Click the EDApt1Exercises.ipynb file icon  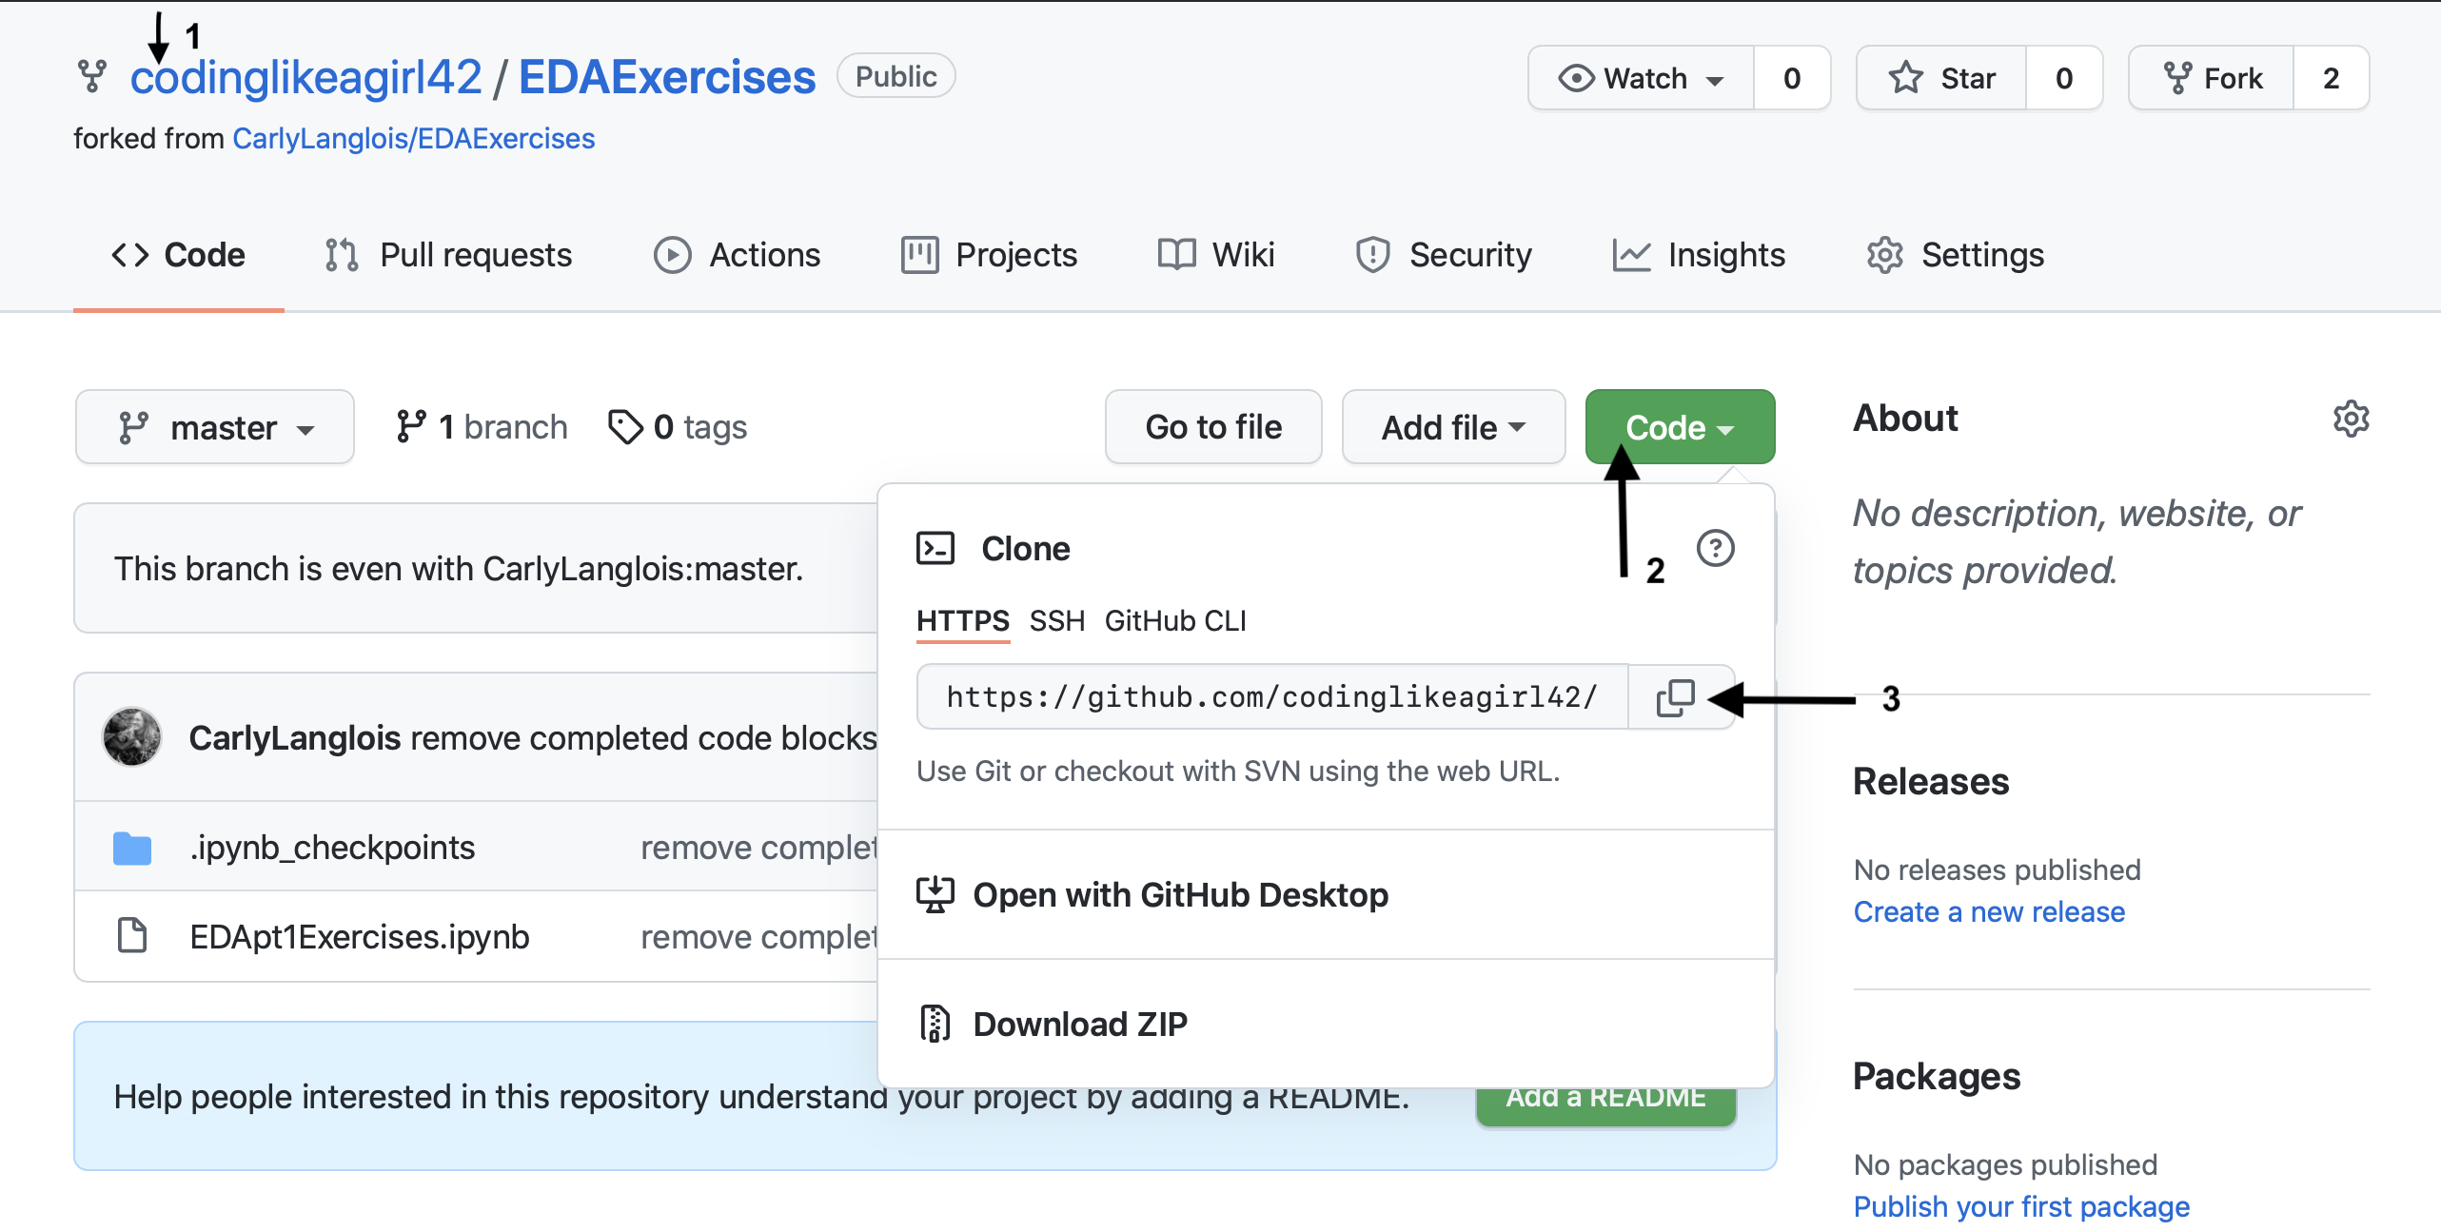(132, 936)
